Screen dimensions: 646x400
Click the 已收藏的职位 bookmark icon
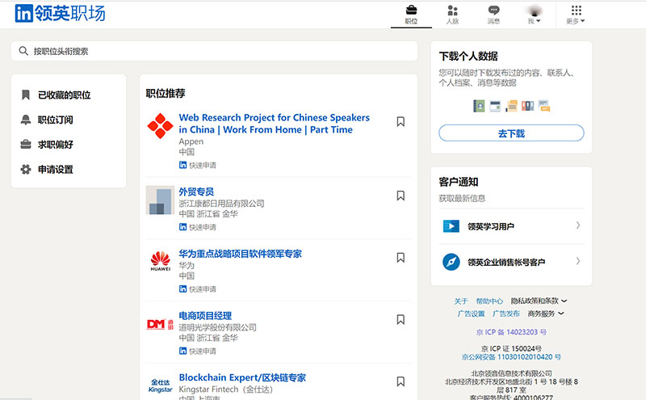[26, 95]
